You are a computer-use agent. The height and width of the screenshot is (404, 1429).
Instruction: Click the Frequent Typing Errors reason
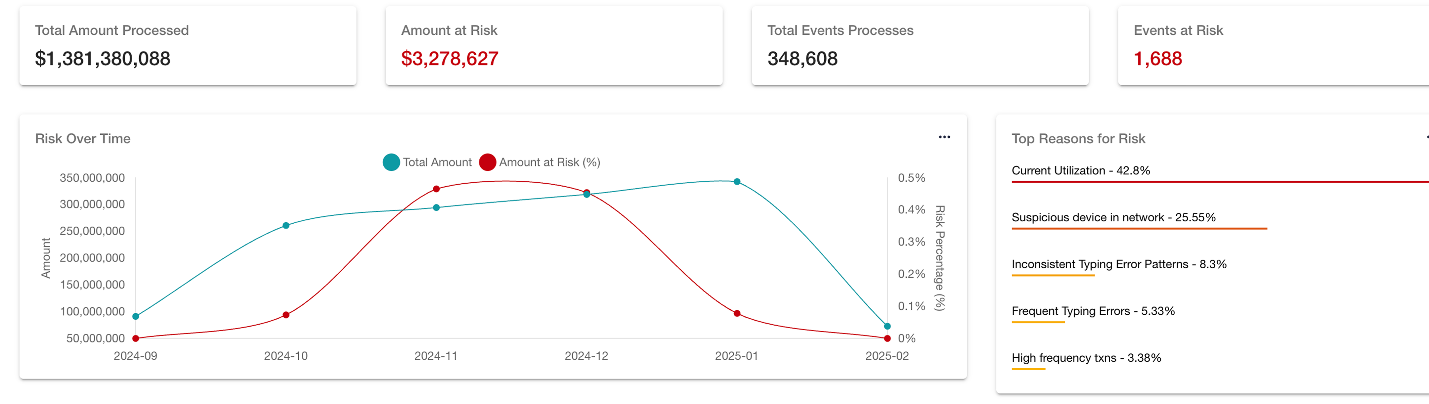click(x=1092, y=311)
